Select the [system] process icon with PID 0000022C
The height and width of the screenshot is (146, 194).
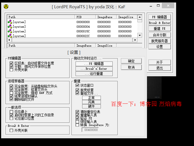(x=10, y=36)
